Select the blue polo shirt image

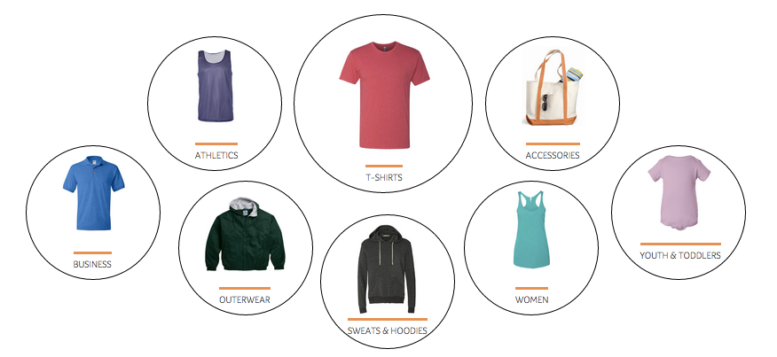click(94, 193)
